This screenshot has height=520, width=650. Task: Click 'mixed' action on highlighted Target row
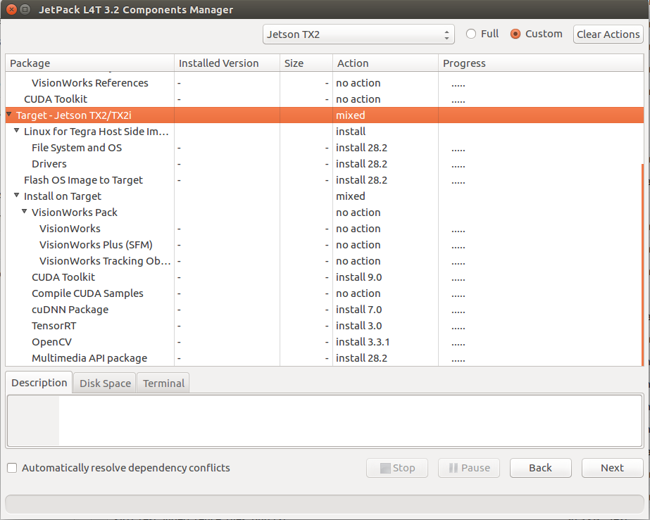[x=350, y=115]
